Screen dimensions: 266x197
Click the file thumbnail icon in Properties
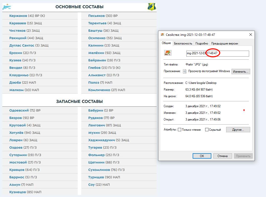pyautogui.click(x=168, y=53)
